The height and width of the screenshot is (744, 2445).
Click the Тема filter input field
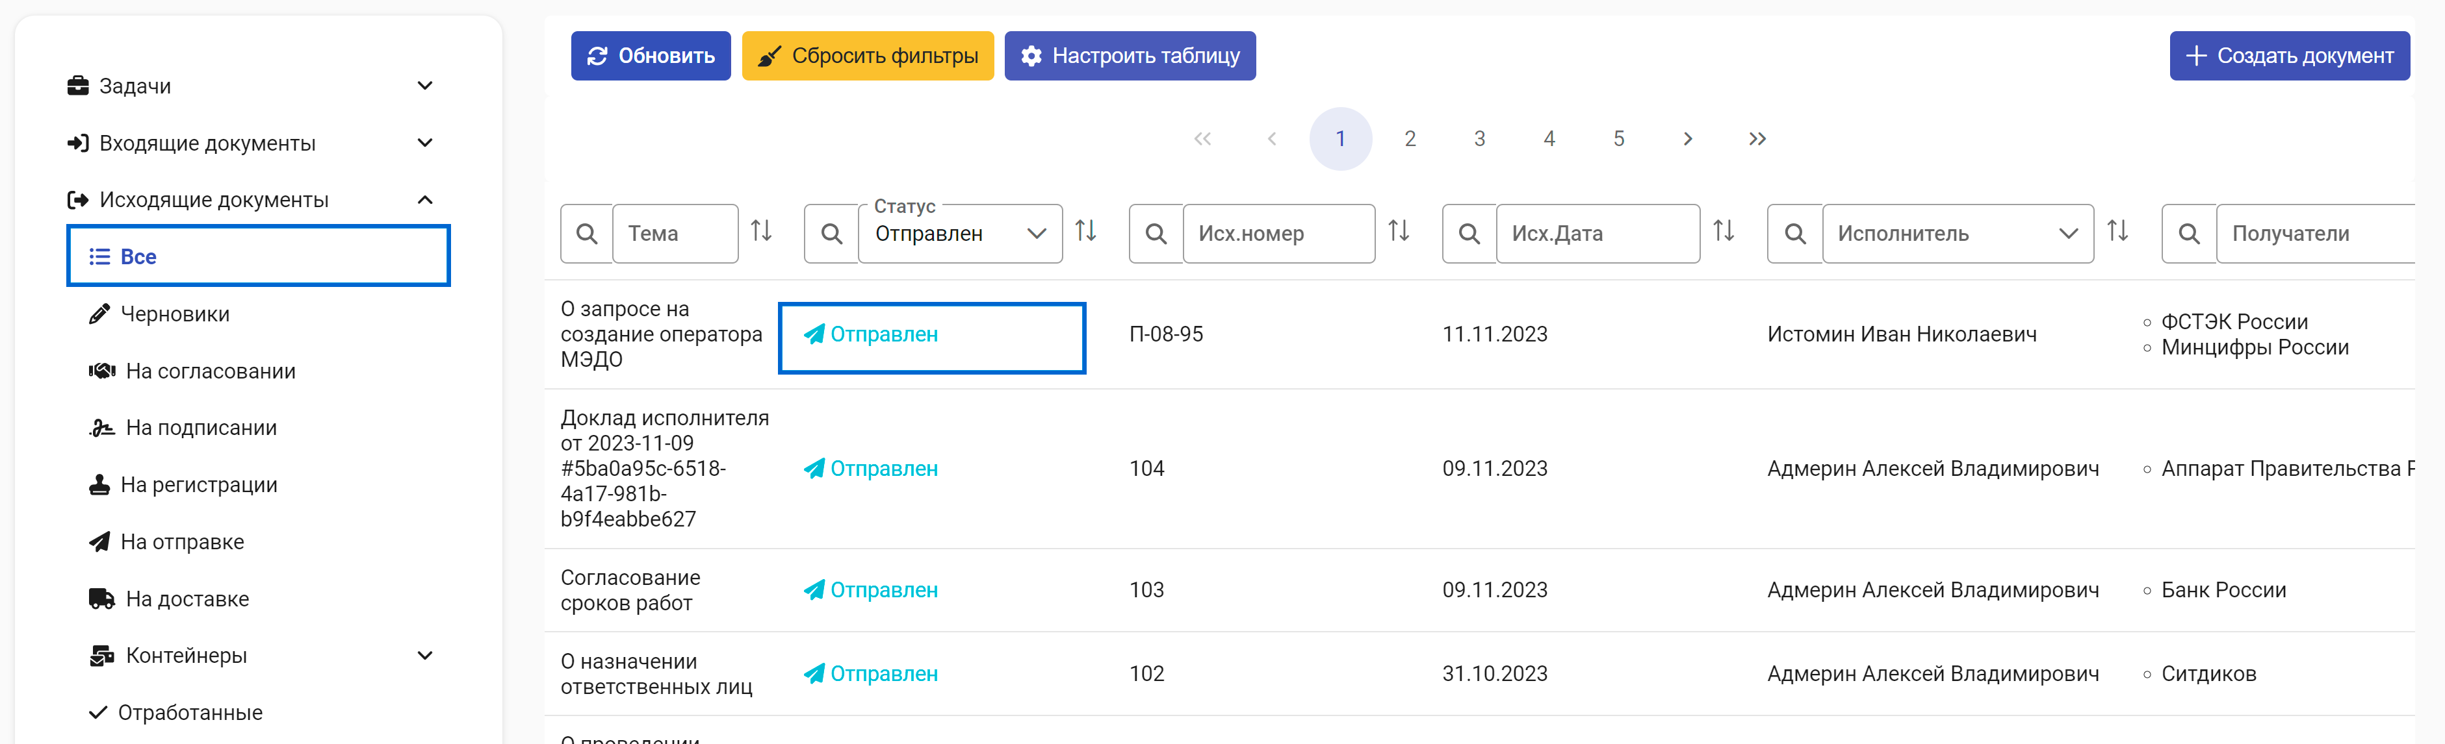pyautogui.click(x=676, y=233)
